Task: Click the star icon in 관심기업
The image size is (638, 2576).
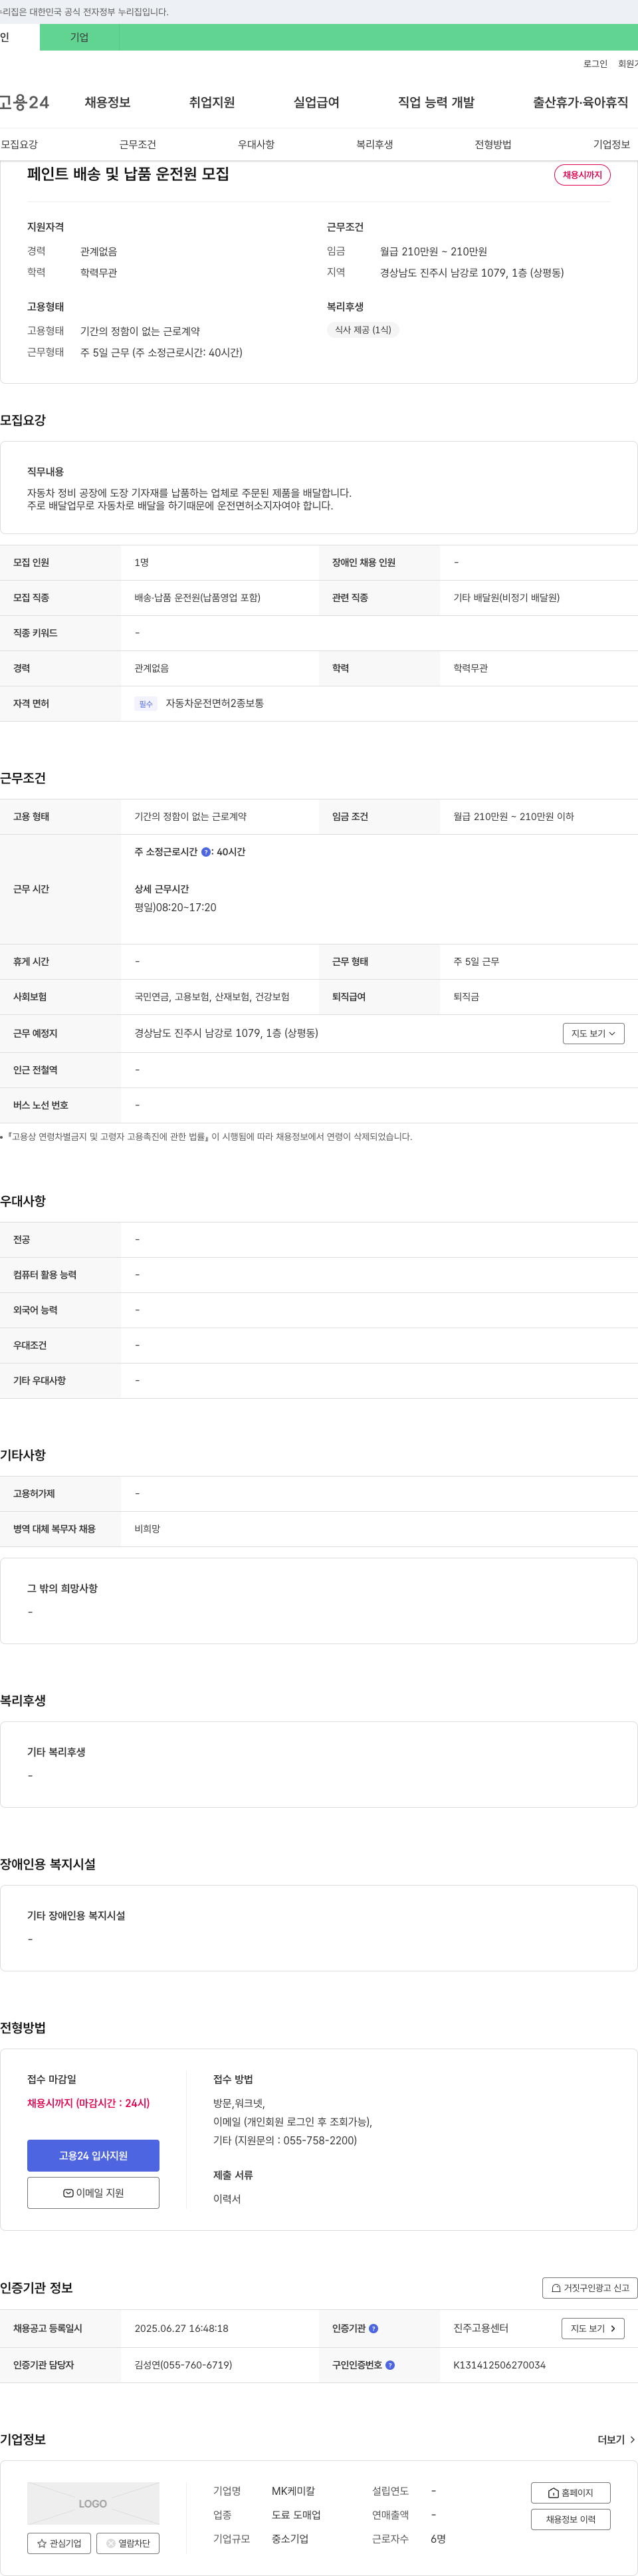Action: [x=42, y=2543]
